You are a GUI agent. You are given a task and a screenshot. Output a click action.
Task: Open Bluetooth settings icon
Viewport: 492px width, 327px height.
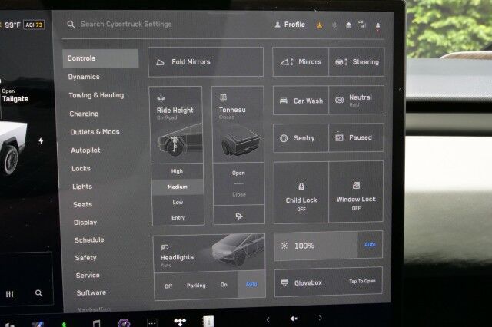(x=334, y=25)
